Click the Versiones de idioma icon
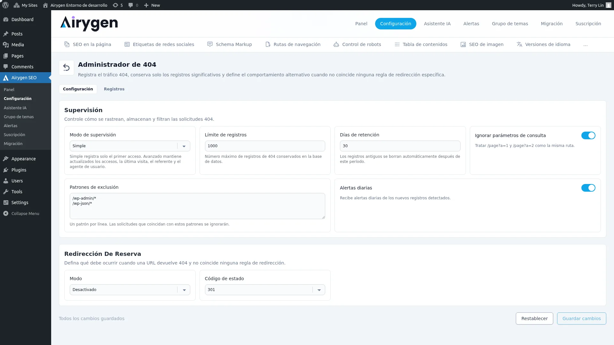 point(519,44)
